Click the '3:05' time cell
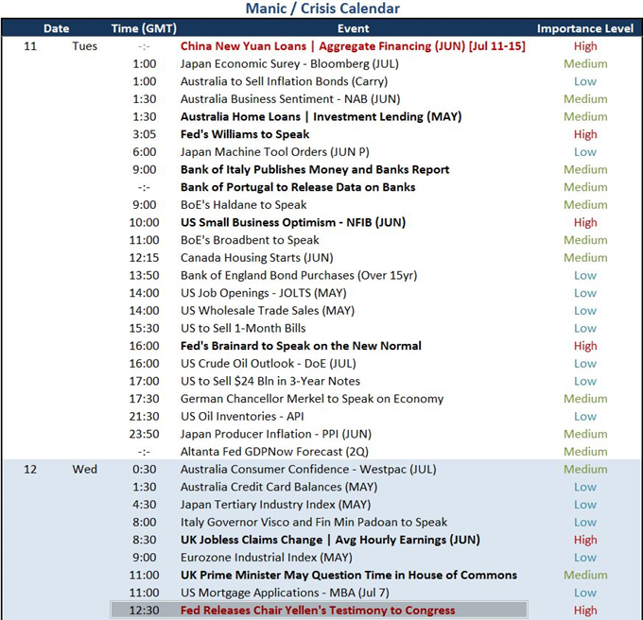Viewport: 643px width, 620px height. [144, 134]
